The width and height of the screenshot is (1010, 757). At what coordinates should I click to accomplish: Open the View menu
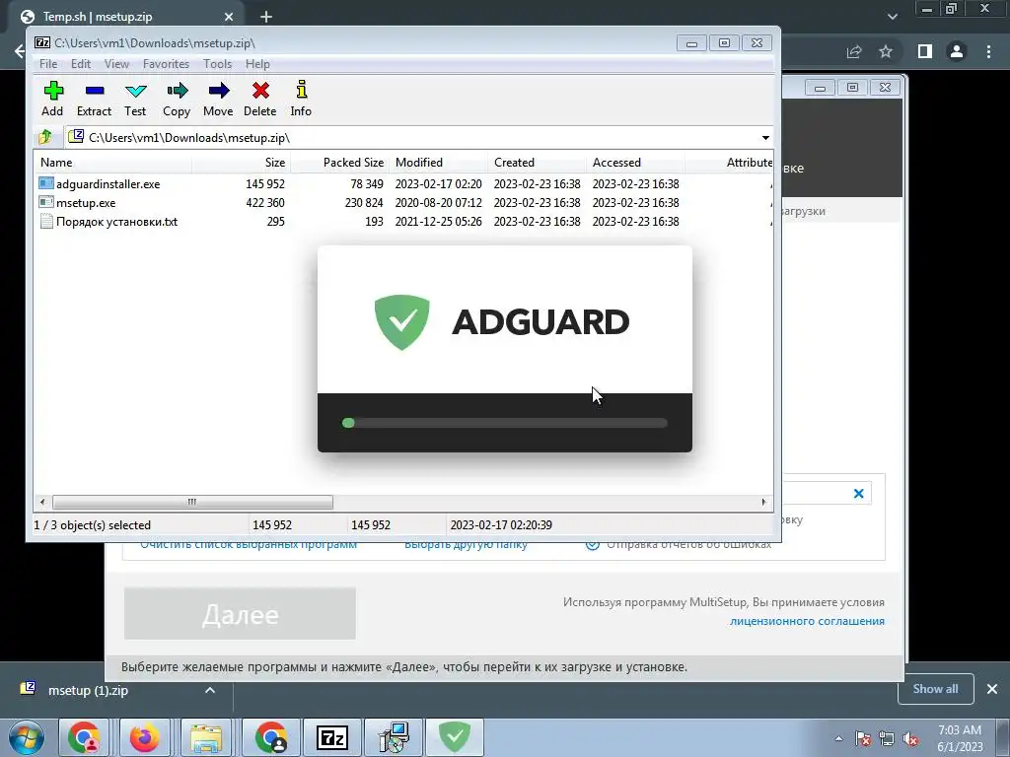[116, 64]
